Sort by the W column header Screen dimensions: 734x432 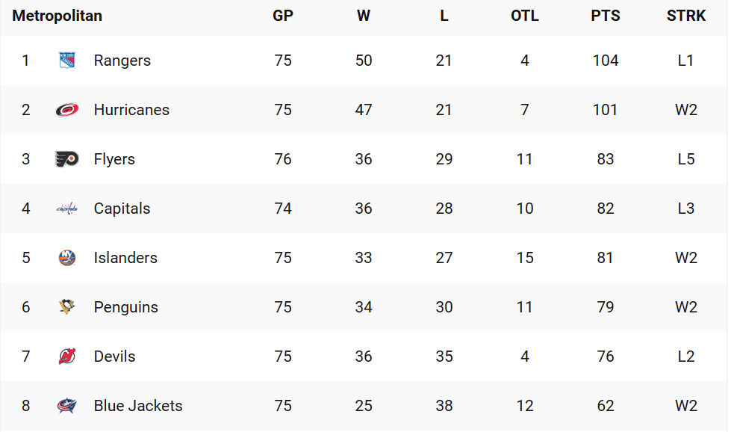tap(363, 16)
